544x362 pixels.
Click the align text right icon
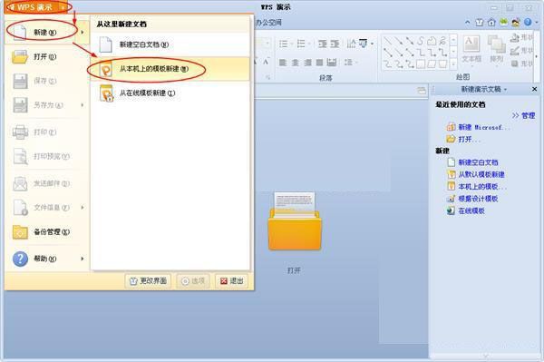point(307,63)
